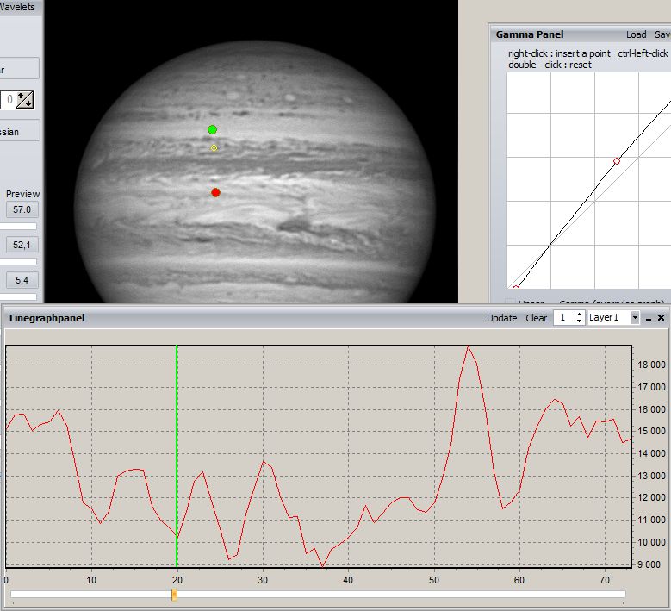The width and height of the screenshot is (671, 611).
Task: Click the 18 000 axis label
Action: (651, 365)
